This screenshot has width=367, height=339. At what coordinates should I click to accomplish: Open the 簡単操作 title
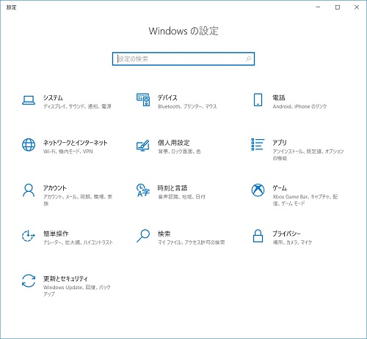(56, 234)
